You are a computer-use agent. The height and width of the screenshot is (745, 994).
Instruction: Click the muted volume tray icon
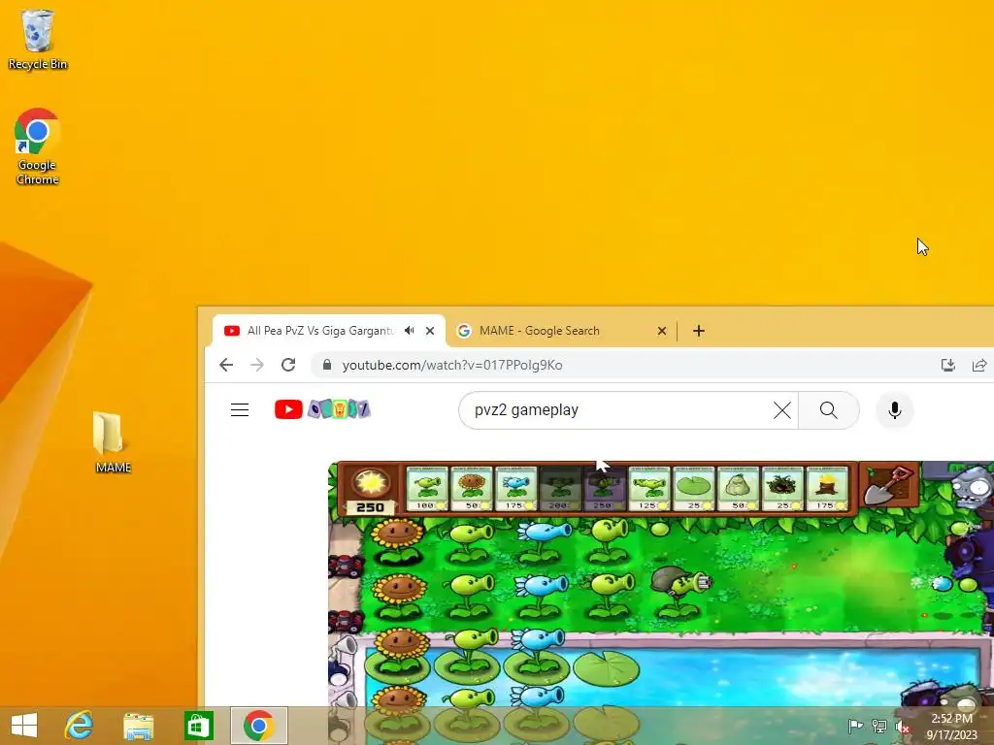point(903,726)
